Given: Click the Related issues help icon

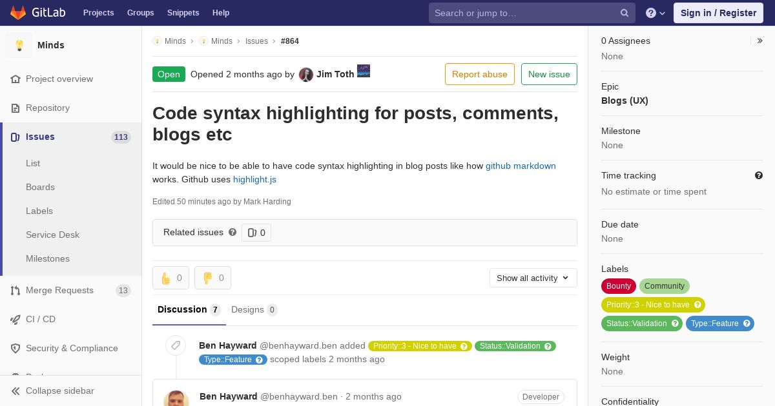Looking at the screenshot, I should pos(232,232).
